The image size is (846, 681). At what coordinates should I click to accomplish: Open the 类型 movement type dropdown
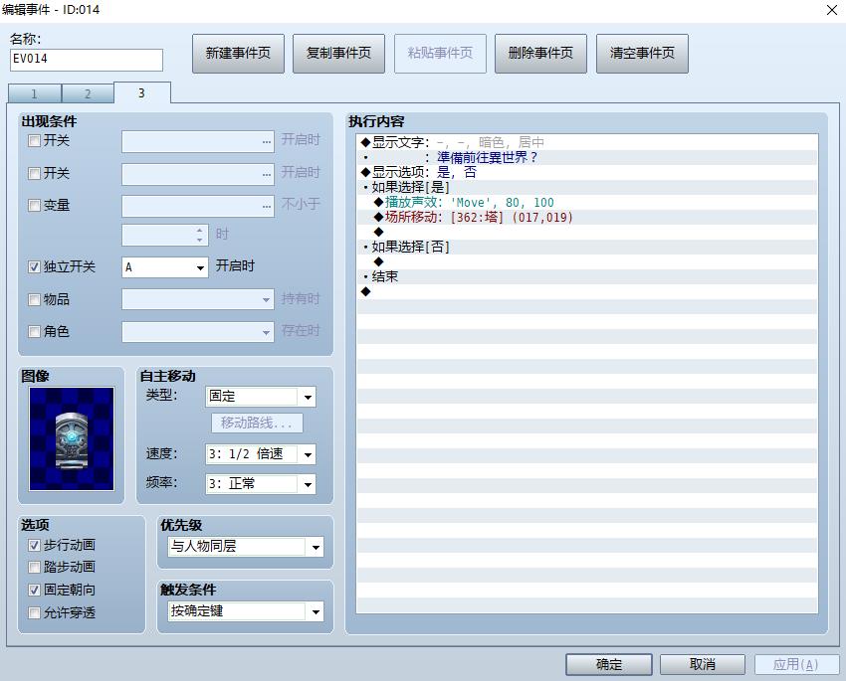point(260,397)
